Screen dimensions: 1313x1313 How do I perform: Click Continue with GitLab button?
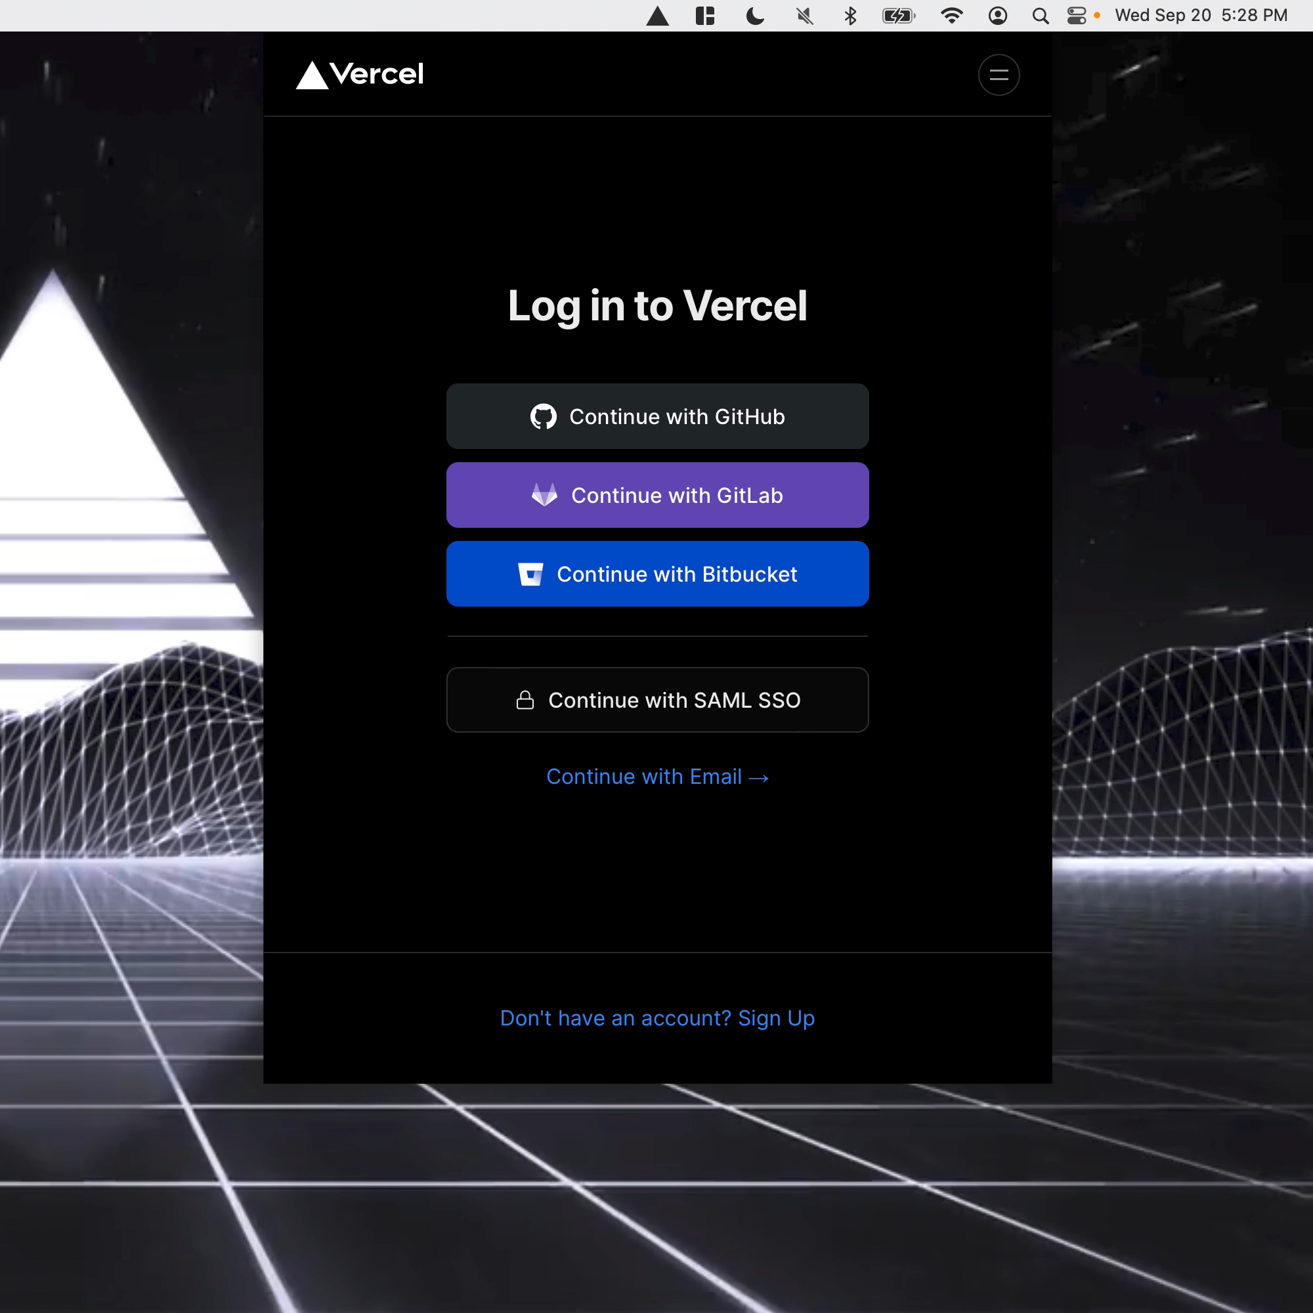click(656, 494)
